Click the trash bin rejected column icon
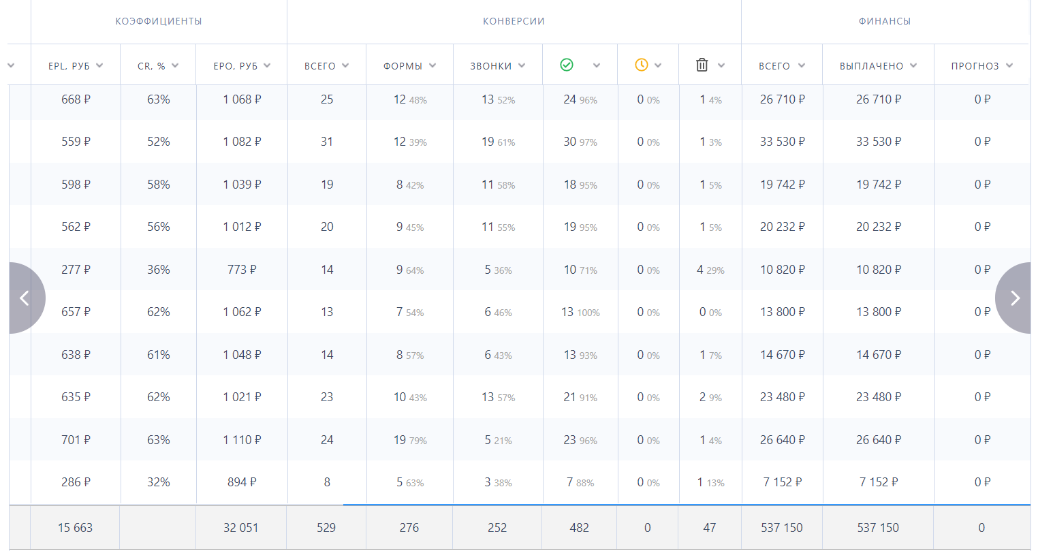Screen dimensions: 1038x551 702,65
